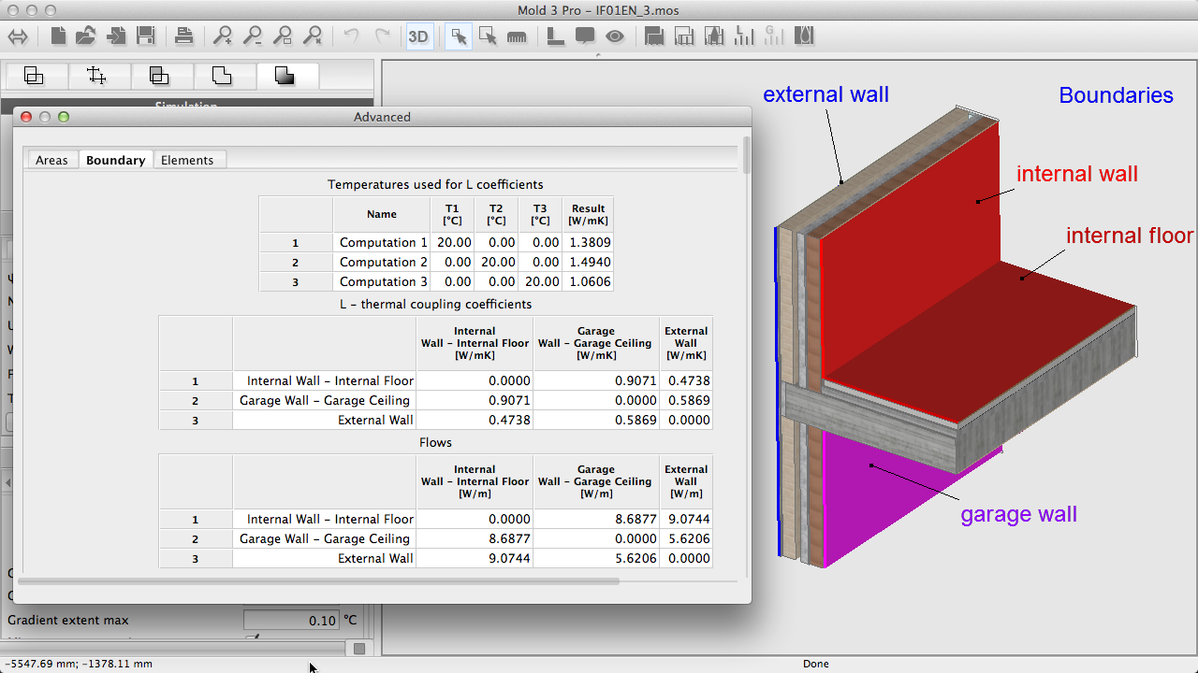This screenshot has width=1198, height=673.
Task: Zoom in with the magnifier plus icon
Action: tap(223, 36)
